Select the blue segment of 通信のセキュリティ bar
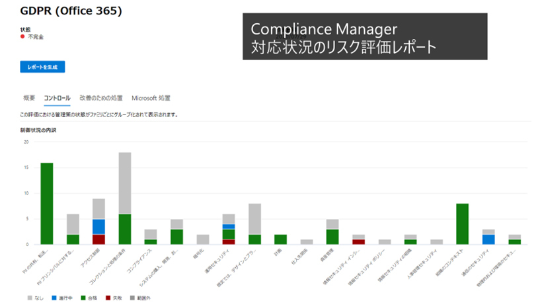This screenshot has width=542, height=305. [488, 240]
